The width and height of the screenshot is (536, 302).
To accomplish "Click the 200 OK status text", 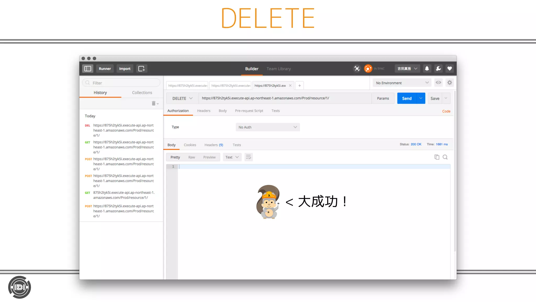I will click(416, 144).
